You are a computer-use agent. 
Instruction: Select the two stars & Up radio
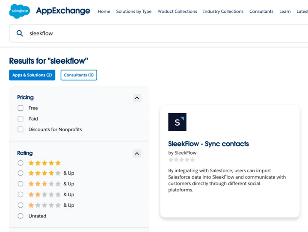(21, 194)
